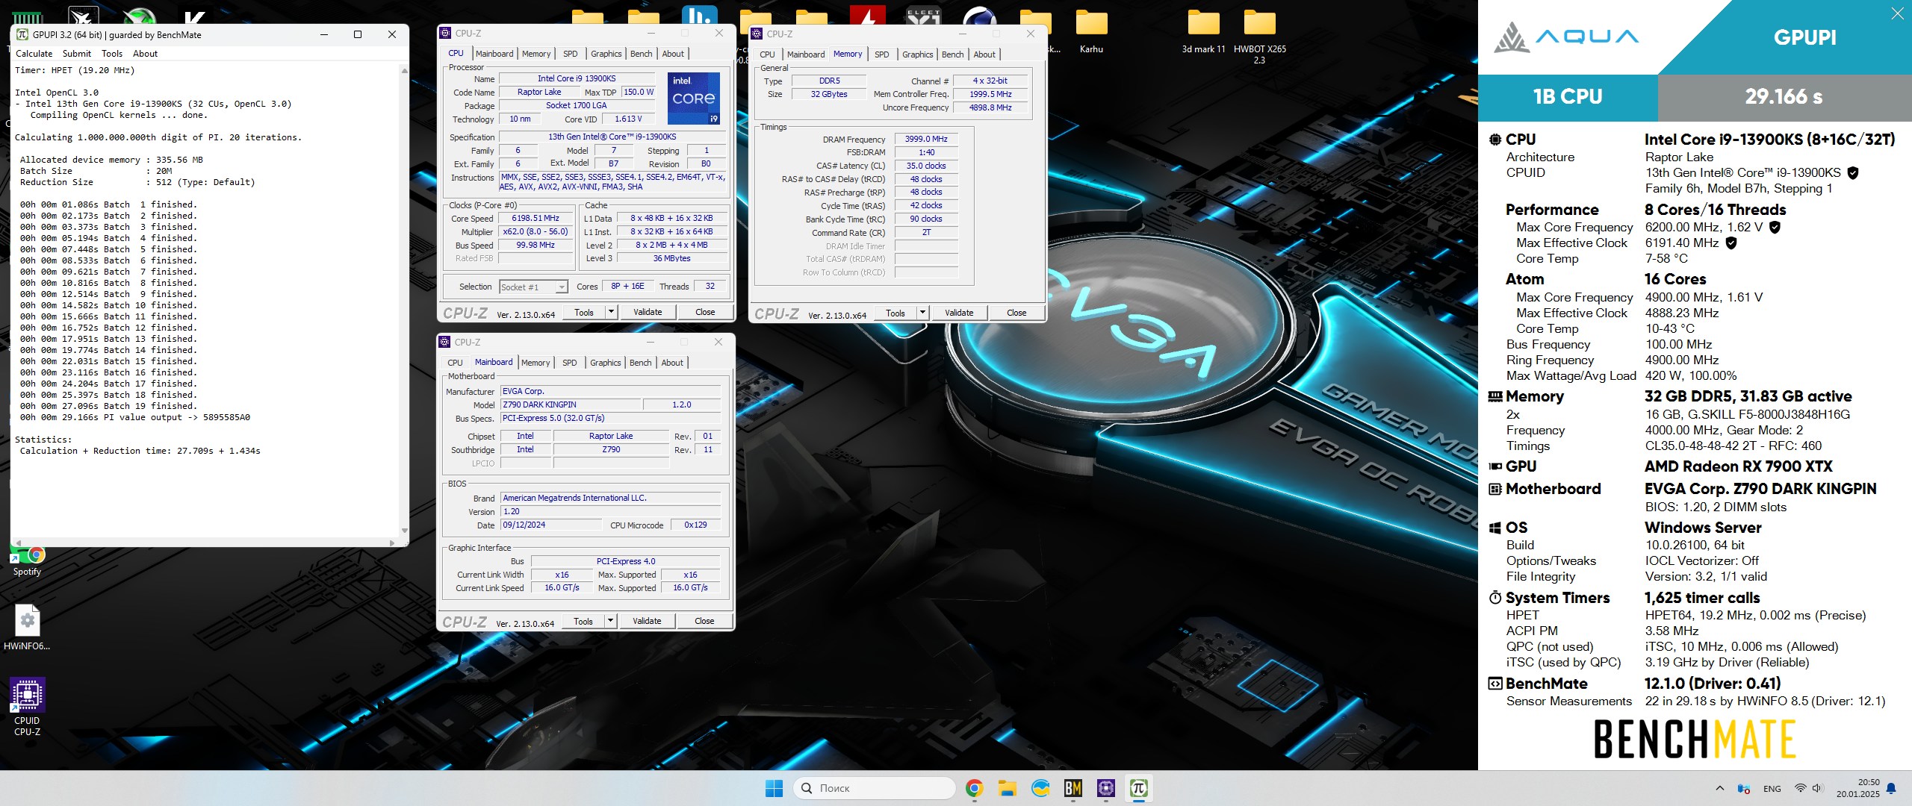
Task: Click the Intel Core i9 logo badge
Action: click(x=693, y=98)
